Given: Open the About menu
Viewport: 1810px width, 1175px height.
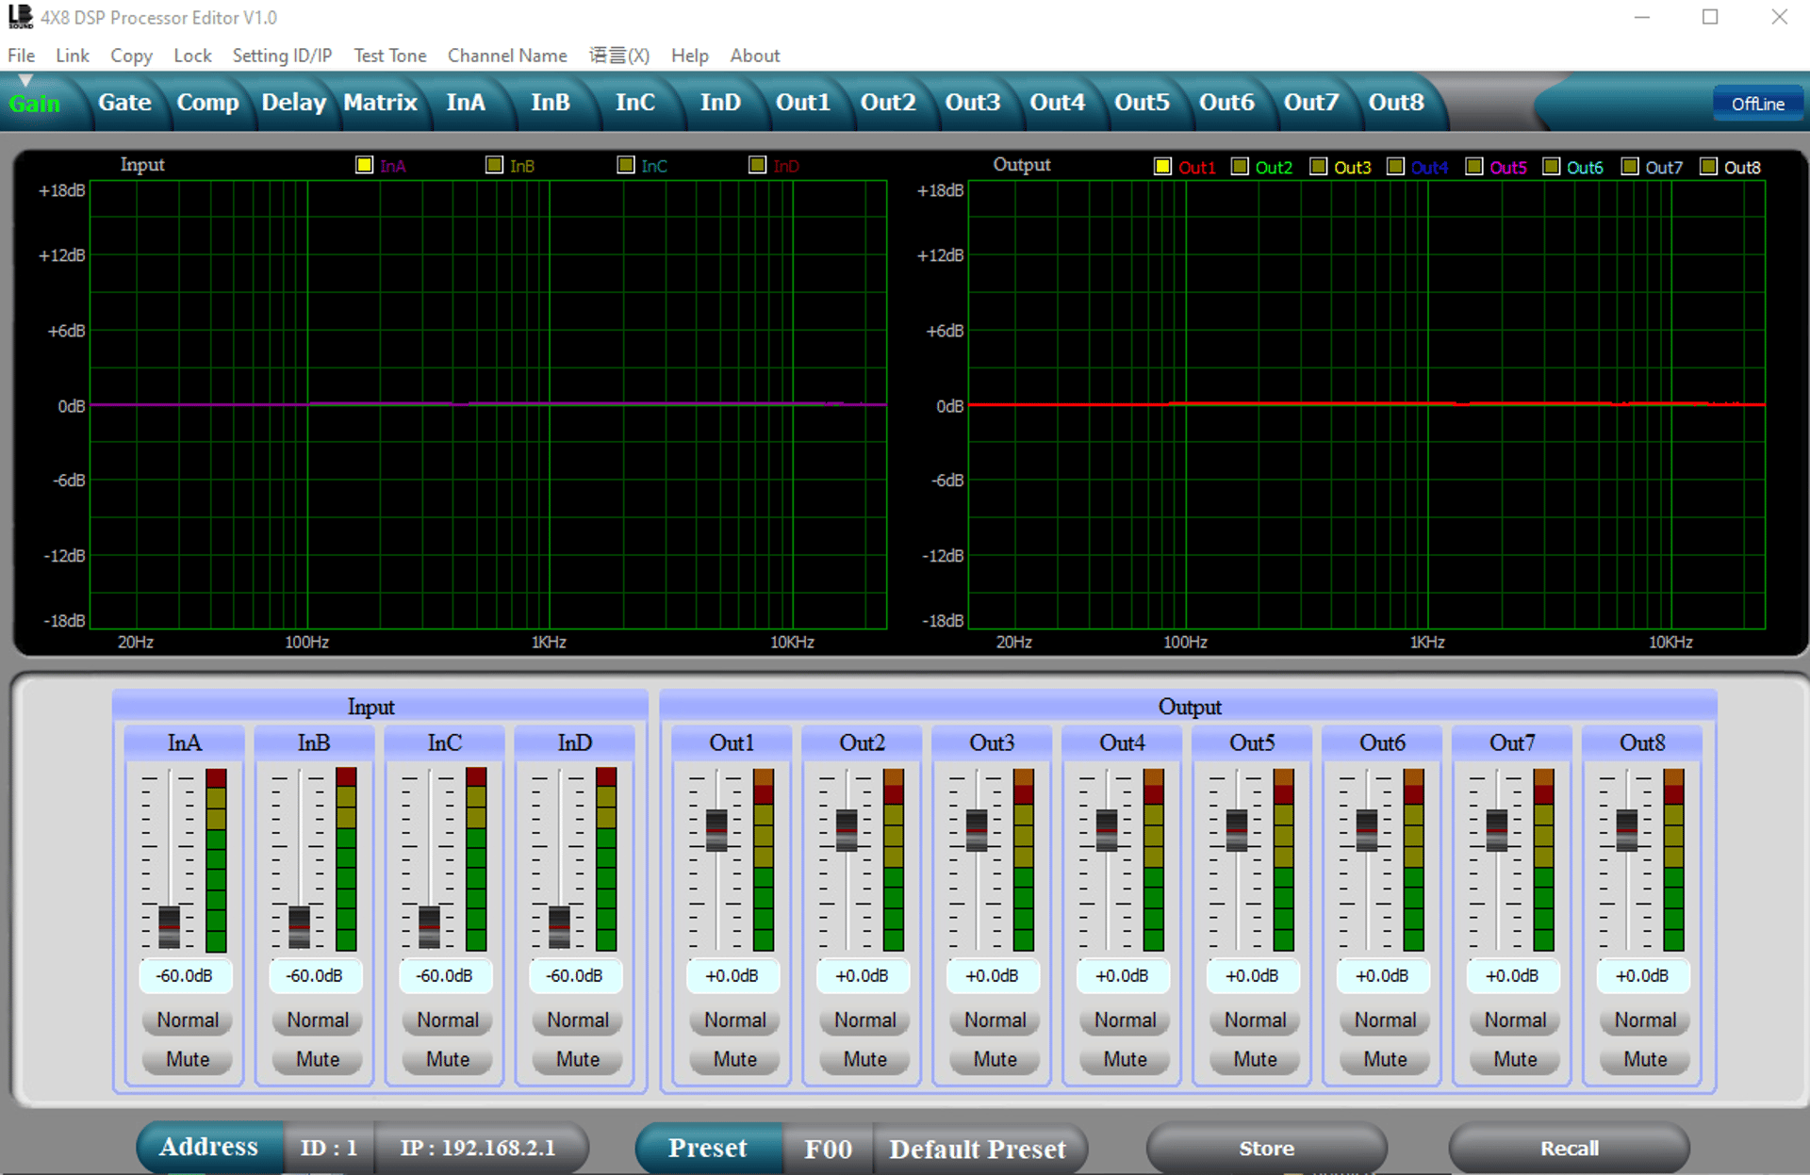Looking at the screenshot, I should [754, 56].
